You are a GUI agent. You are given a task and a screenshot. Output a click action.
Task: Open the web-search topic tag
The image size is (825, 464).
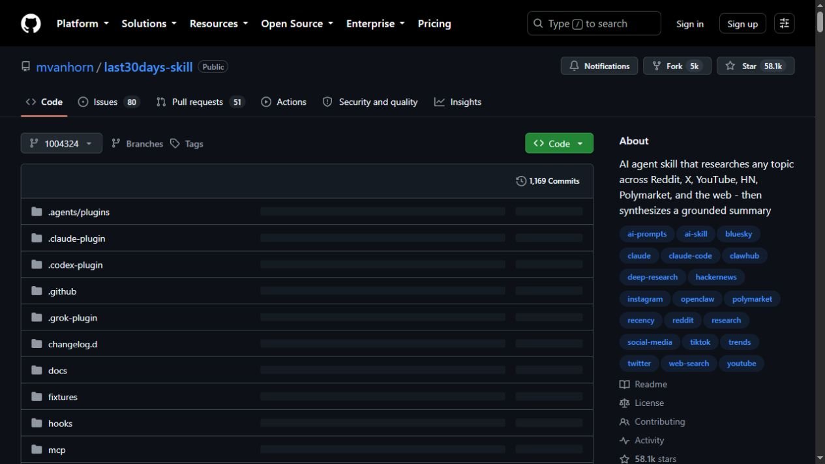[689, 364]
